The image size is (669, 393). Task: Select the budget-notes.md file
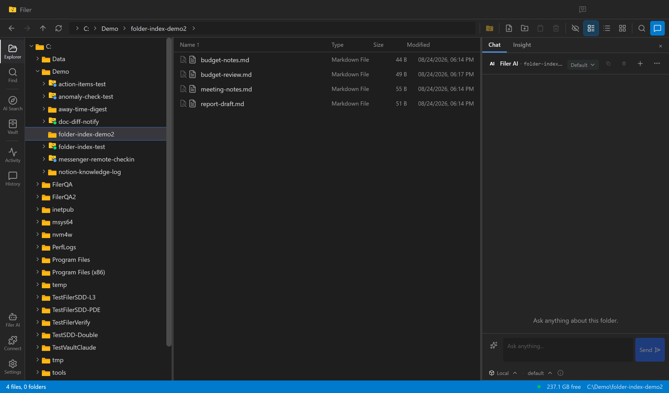(327, 60)
